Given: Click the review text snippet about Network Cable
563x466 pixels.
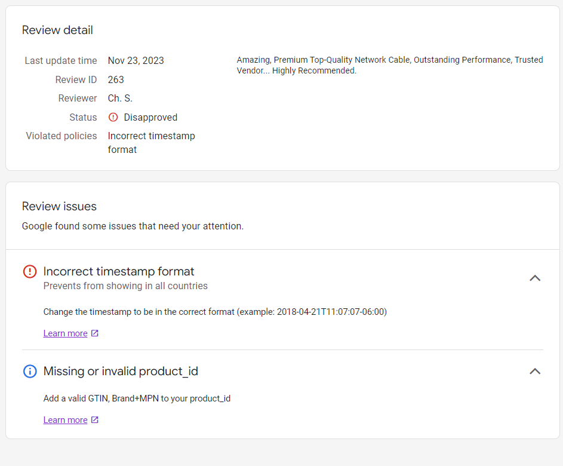Looking at the screenshot, I should tap(388, 65).
